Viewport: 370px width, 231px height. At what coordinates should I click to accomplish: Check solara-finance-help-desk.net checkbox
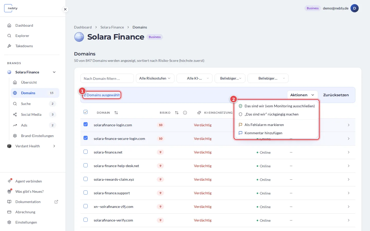(86, 165)
